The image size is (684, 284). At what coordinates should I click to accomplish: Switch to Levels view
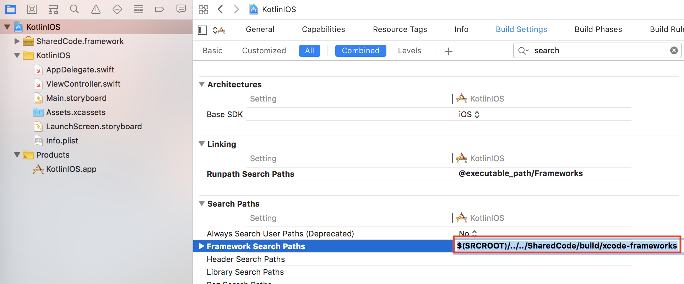point(409,51)
